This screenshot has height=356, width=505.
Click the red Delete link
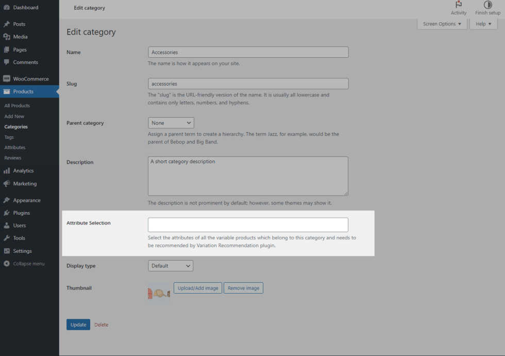[101, 325]
